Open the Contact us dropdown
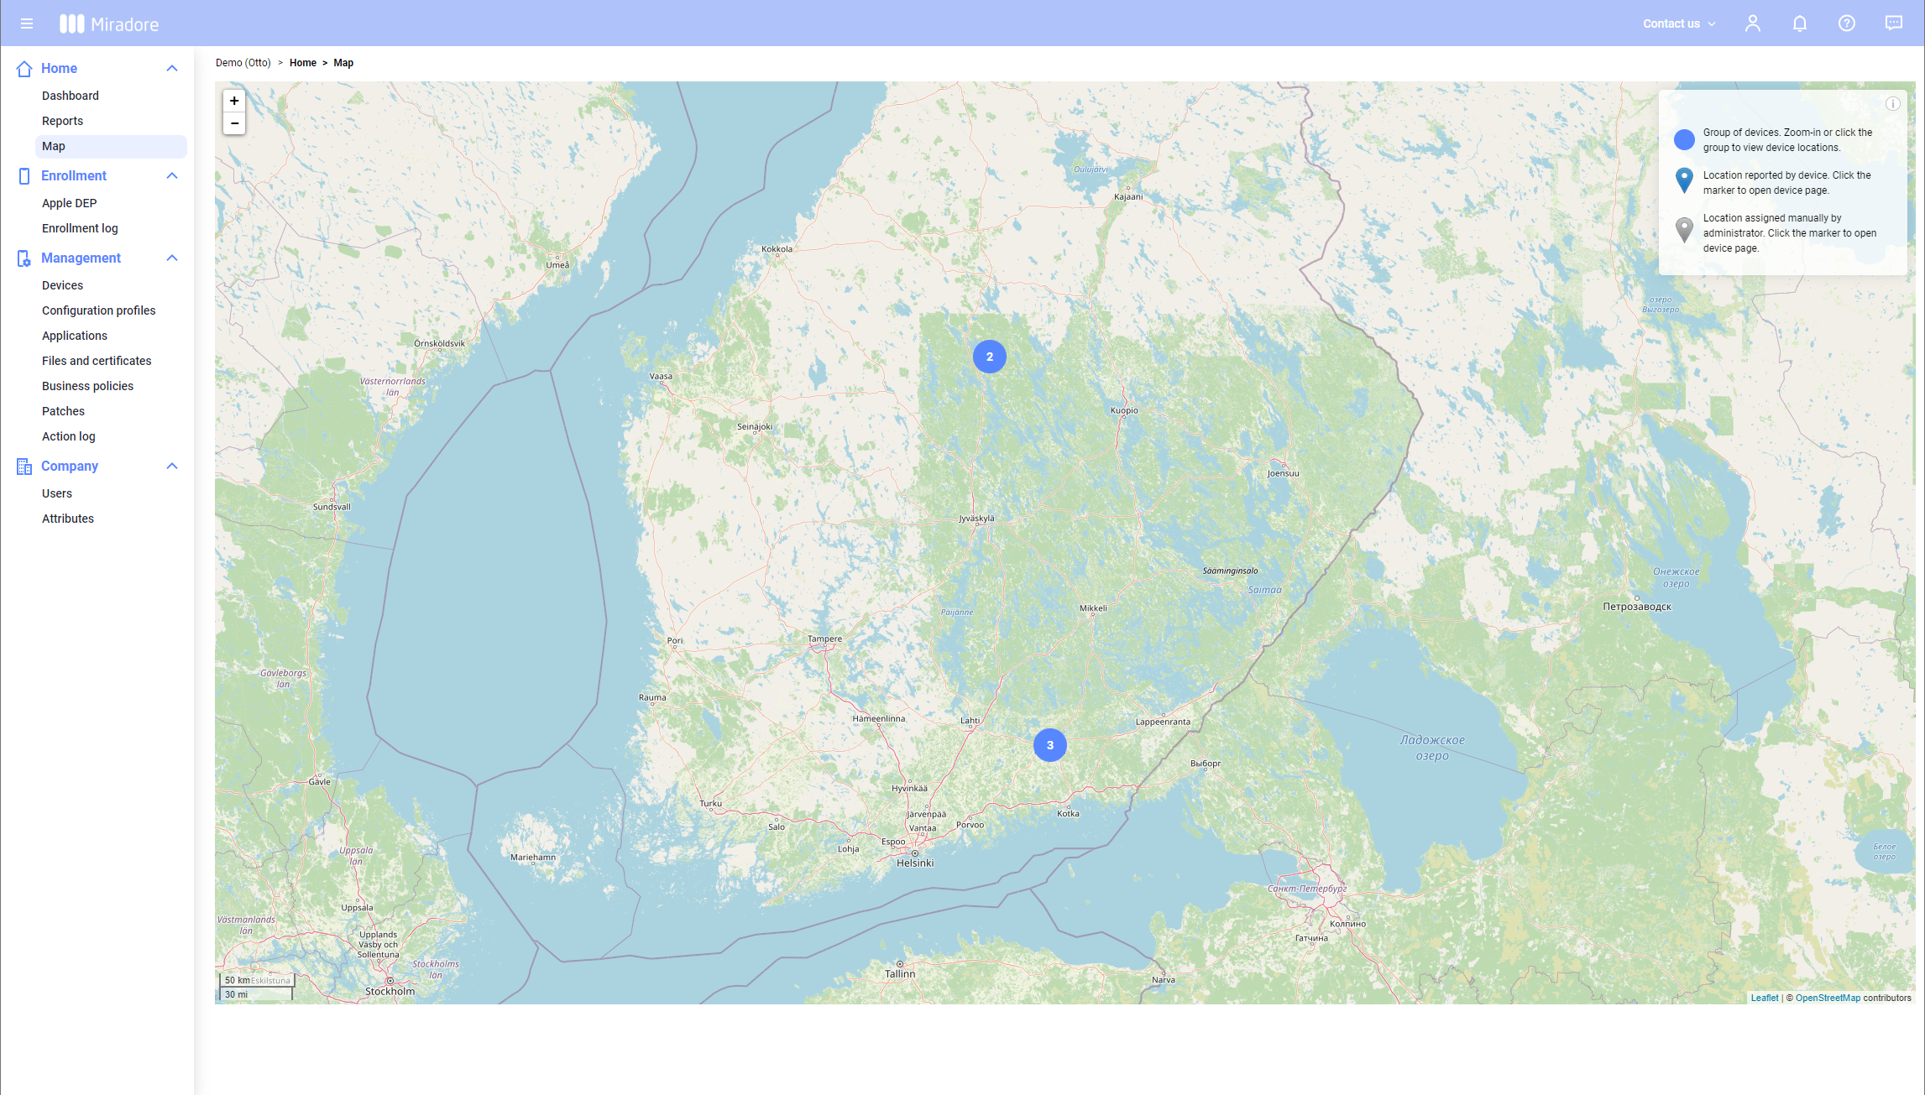Screen dimensions: 1925x1095 coord(1679,23)
